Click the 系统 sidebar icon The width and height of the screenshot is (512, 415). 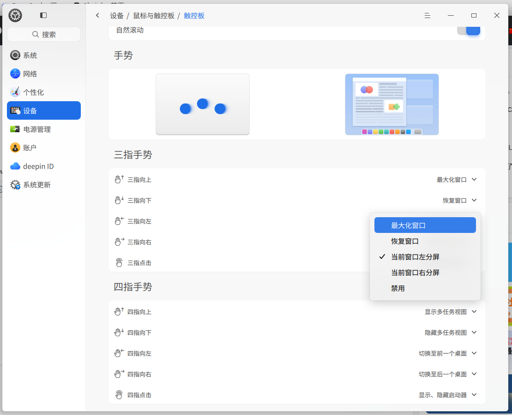pos(15,55)
